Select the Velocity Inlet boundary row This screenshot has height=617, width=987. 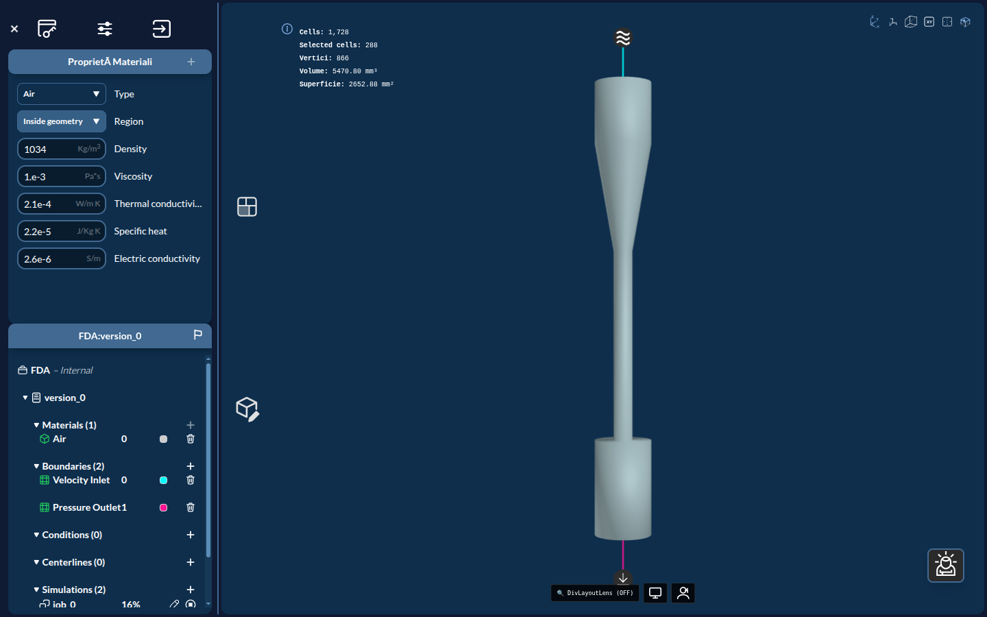point(81,480)
